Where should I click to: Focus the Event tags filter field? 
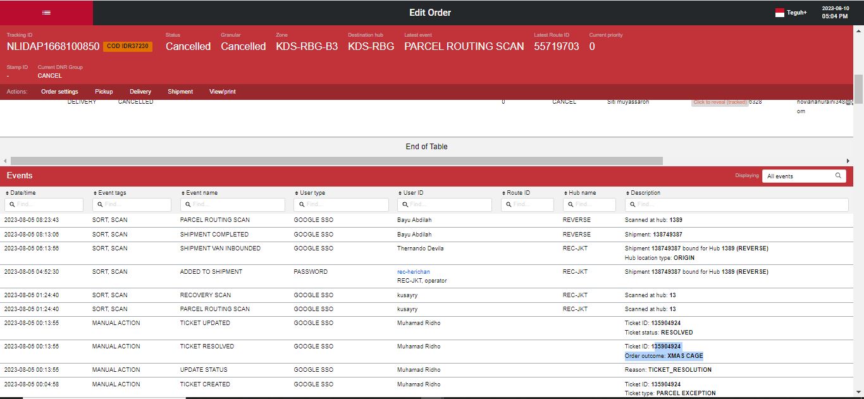coord(132,205)
